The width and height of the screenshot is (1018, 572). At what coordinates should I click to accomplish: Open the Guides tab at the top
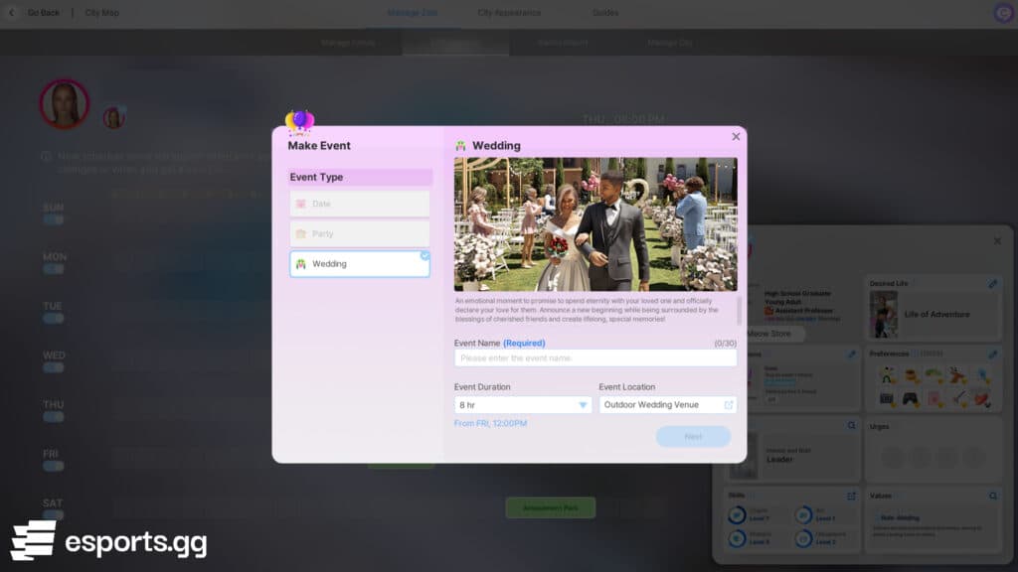[604, 13]
